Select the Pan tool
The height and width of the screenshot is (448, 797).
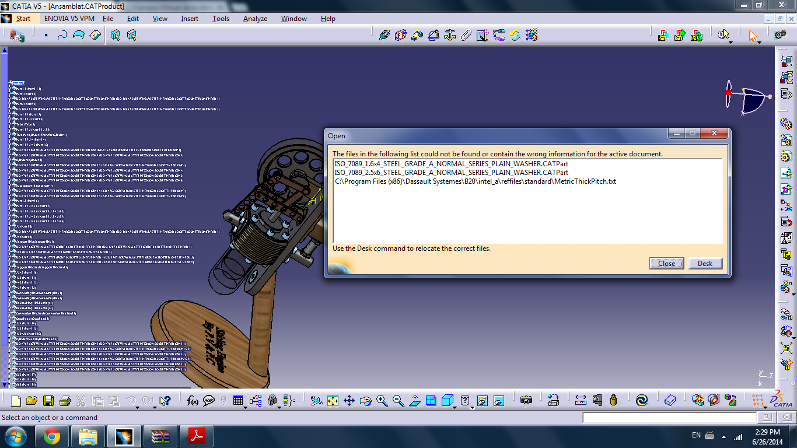point(349,401)
